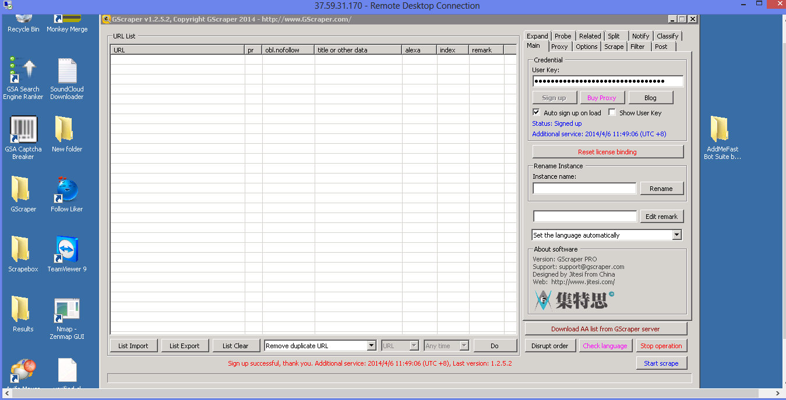
Task: Switch to the Classify tab
Action: click(667, 36)
